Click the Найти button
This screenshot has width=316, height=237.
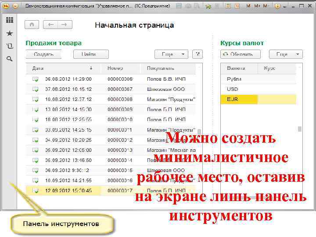point(91,54)
